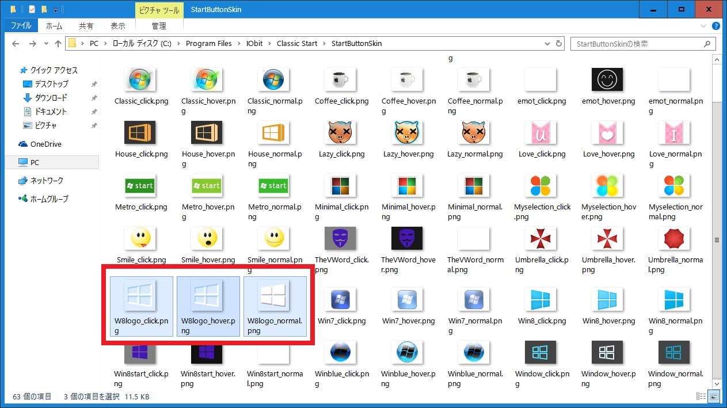Open the quick access toolbar dropdown
Screen dimensions: 727x408
click(56, 10)
